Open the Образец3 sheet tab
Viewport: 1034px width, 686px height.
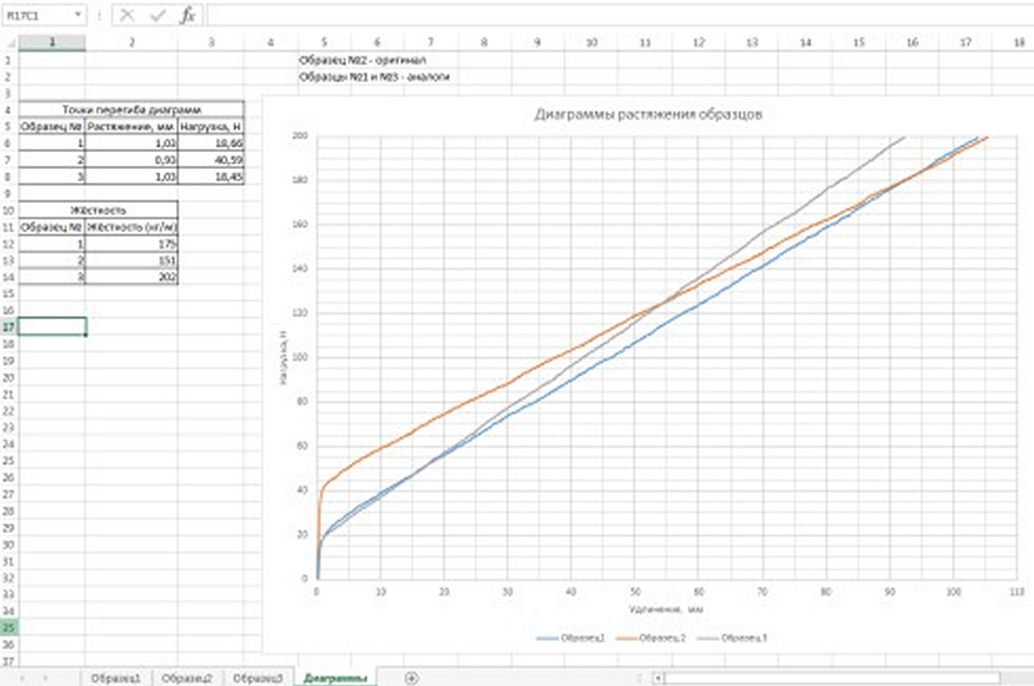[258, 679]
